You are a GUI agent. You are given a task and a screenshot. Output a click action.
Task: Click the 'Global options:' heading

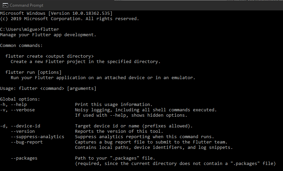point(20,99)
